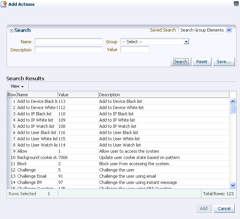Image resolution: width=240 pixels, height=219 pixels.
Task: Open the Saved Search dropdown
Action: [x=229, y=30]
